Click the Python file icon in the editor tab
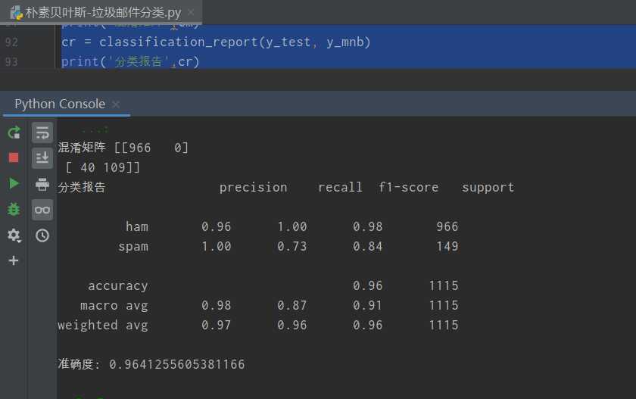This screenshot has width=636, height=399. click(x=16, y=12)
